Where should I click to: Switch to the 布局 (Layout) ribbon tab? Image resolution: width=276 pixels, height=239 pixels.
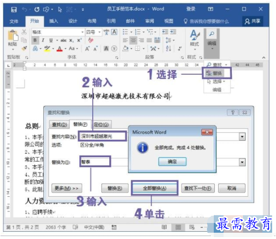pos(92,21)
